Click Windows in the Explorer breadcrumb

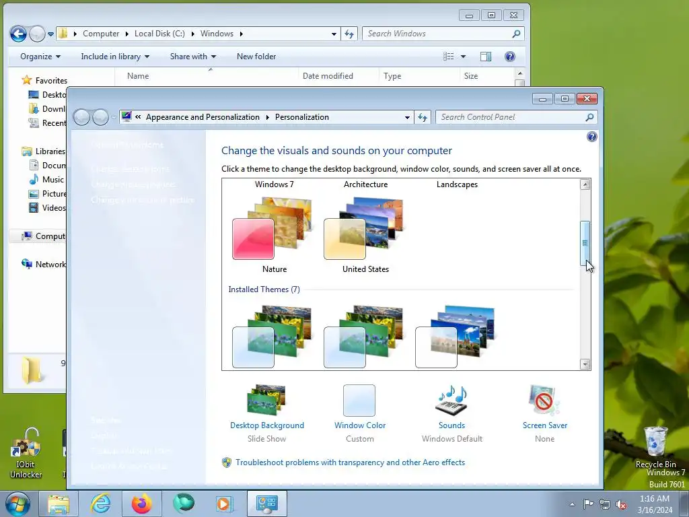pos(217,34)
